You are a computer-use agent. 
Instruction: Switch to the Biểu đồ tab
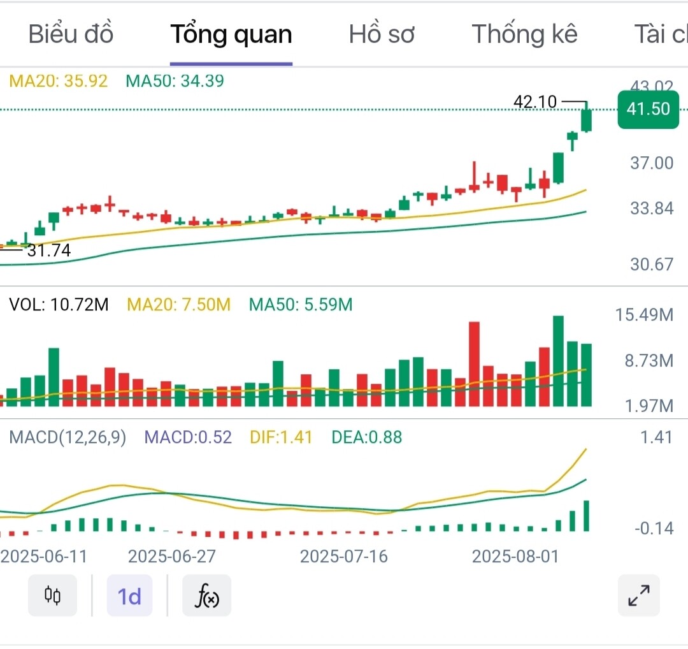[x=71, y=34]
